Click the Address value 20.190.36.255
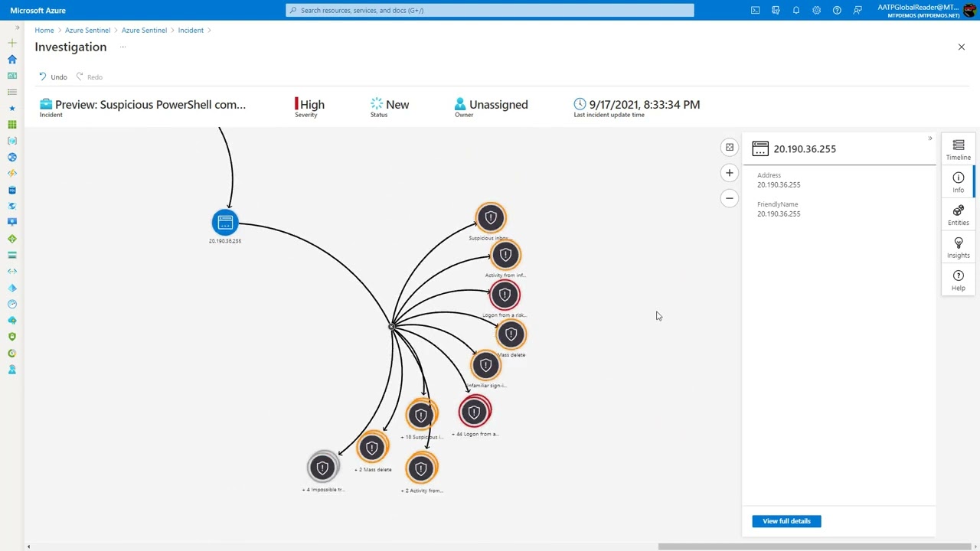The image size is (980, 551). [x=779, y=184]
